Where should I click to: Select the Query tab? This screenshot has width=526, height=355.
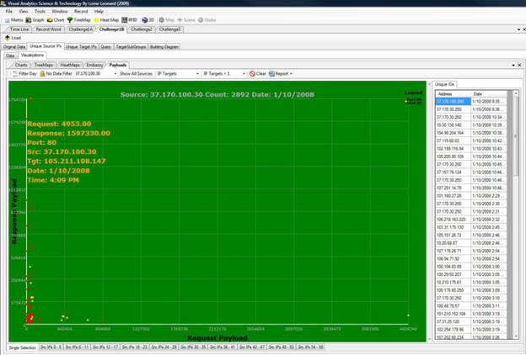106,47
